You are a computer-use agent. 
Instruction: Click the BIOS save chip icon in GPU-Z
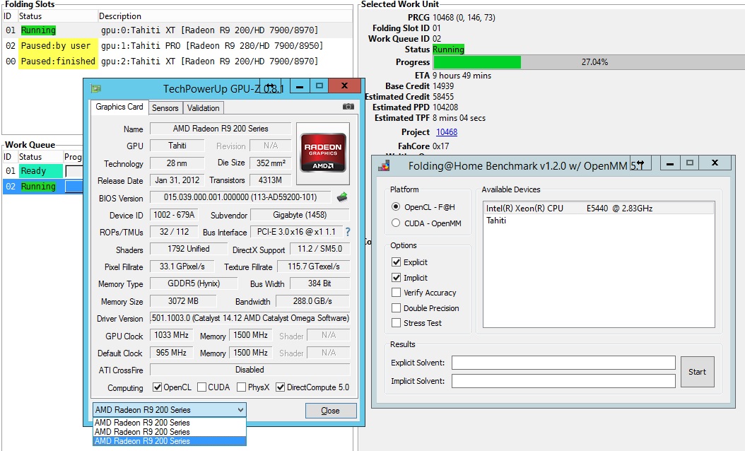(341, 197)
